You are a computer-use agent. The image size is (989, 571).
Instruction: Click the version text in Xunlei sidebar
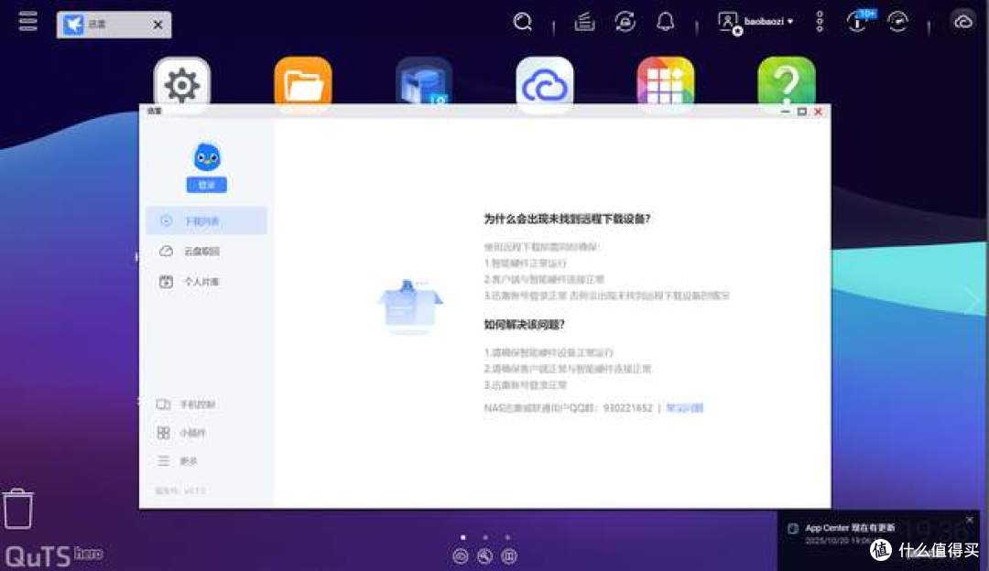pyautogui.click(x=179, y=490)
